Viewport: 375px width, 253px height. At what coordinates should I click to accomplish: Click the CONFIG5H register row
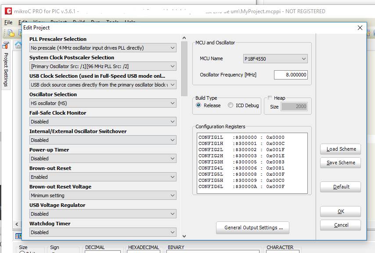pyautogui.click(x=242, y=180)
